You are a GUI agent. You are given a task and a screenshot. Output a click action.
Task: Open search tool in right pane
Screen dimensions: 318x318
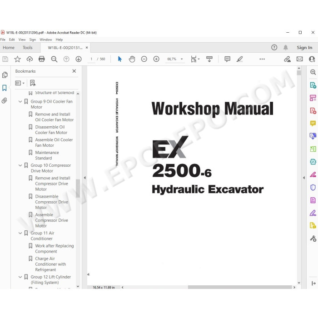[x=313, y=72]
